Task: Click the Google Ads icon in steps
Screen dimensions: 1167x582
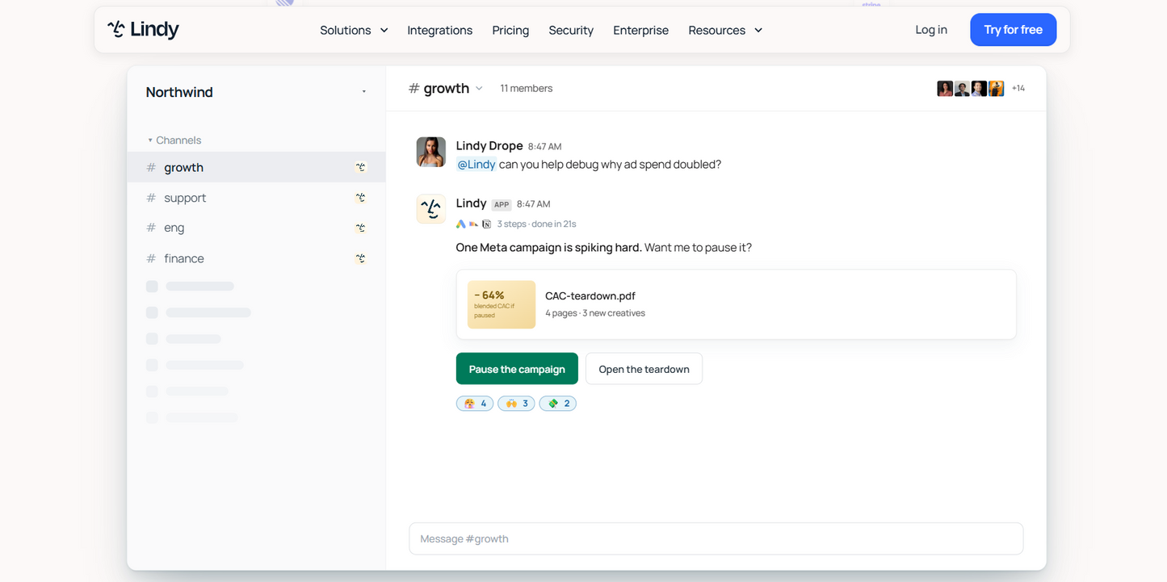Action: pyautogui.click(x=461, y=224)
